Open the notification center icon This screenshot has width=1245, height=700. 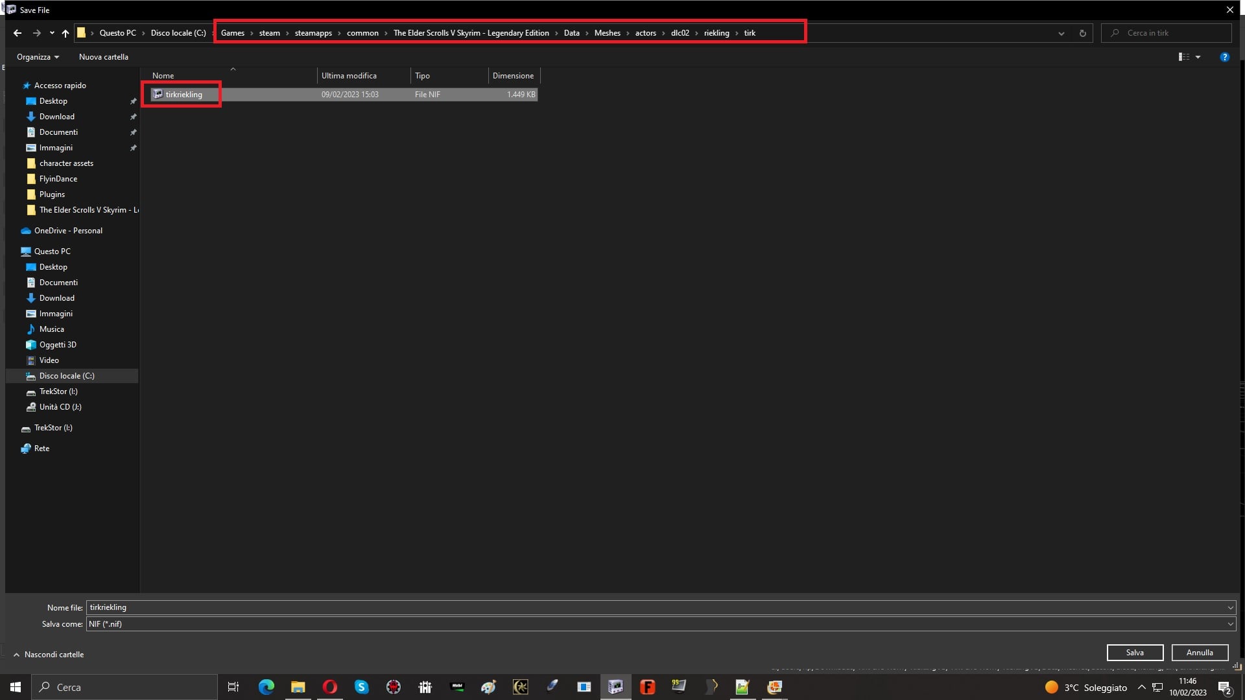pos(1224,687)
